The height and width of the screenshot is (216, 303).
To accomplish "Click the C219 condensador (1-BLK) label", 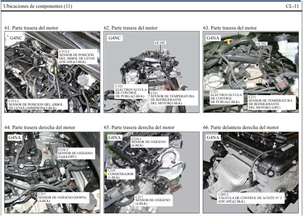I will coord(121,174).
